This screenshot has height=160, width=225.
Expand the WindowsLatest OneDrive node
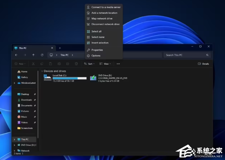pos(14,83)
